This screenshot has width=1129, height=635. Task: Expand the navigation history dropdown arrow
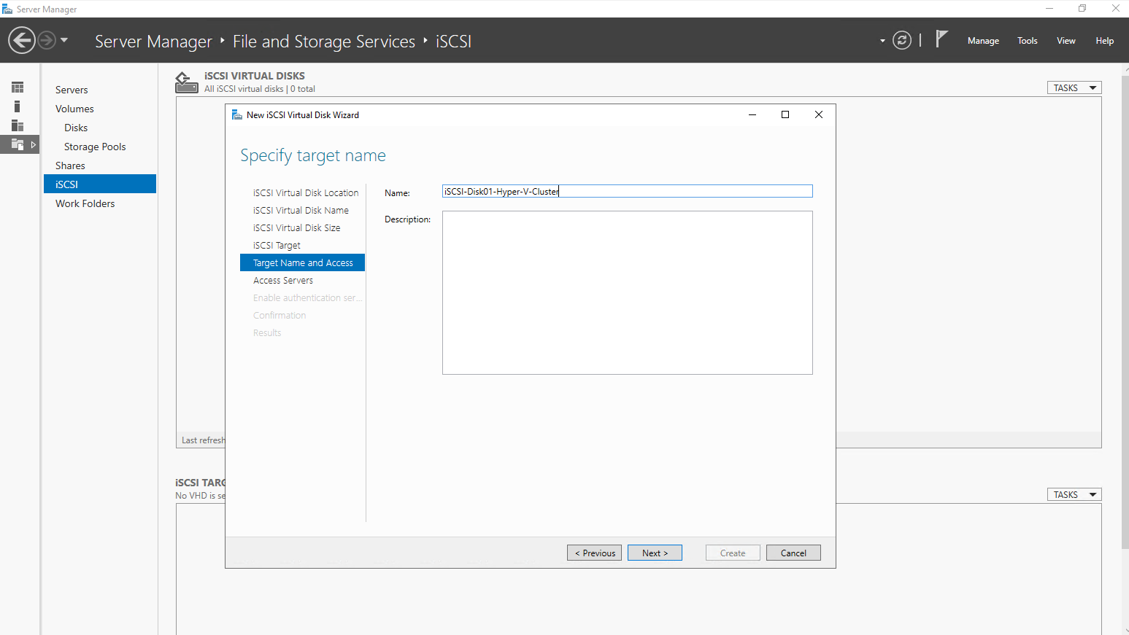pos(64,40)
